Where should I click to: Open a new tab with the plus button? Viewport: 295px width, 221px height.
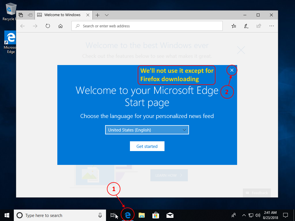97,15
